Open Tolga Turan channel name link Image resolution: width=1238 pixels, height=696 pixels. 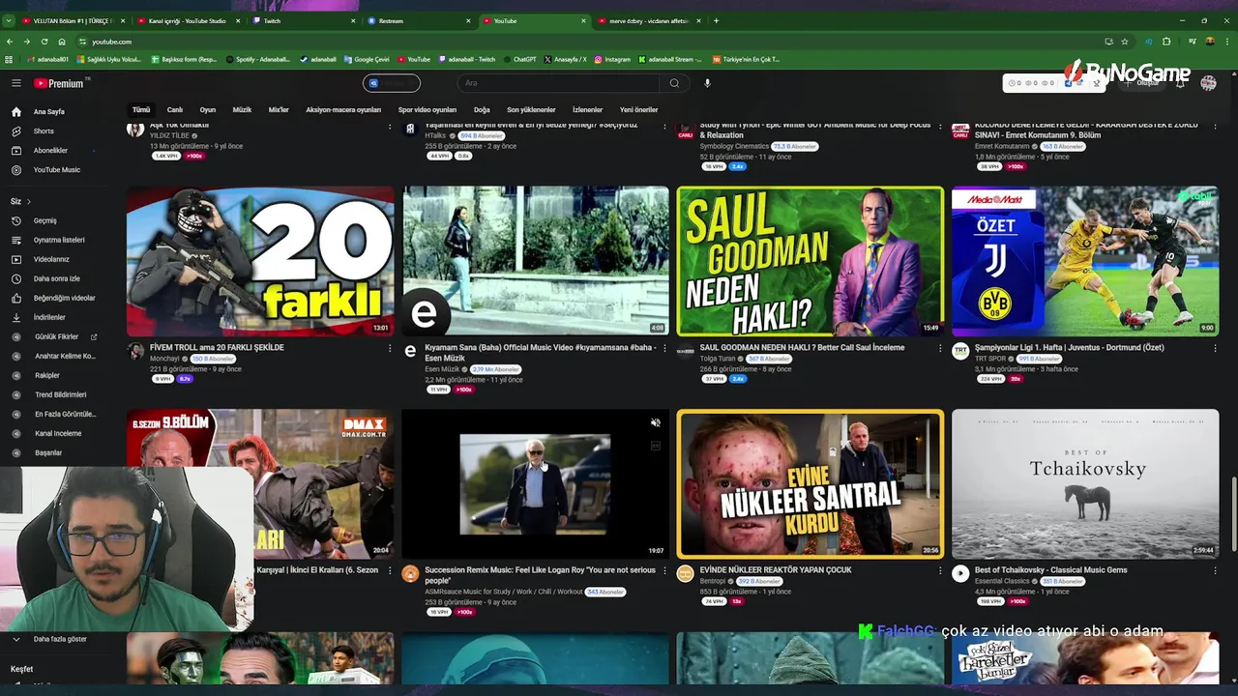coord(718,359)
